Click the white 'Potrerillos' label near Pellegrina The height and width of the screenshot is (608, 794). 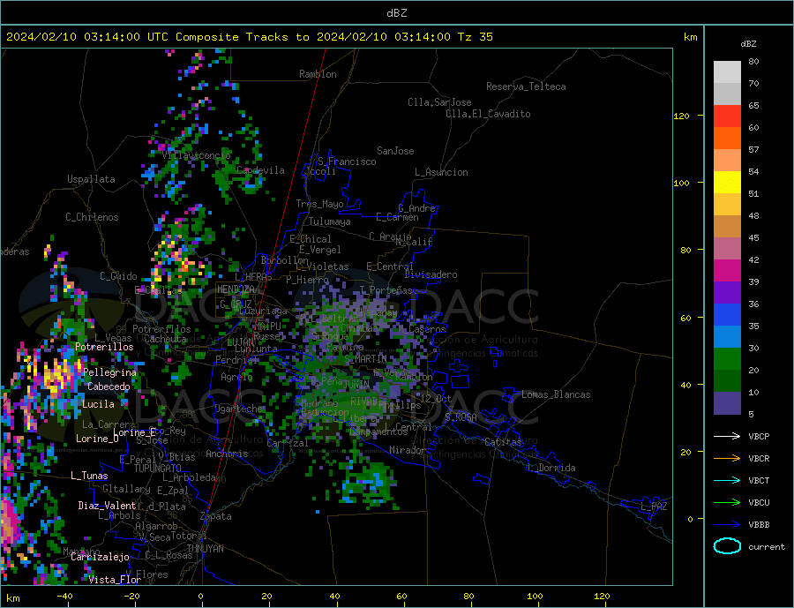(104, 347)
